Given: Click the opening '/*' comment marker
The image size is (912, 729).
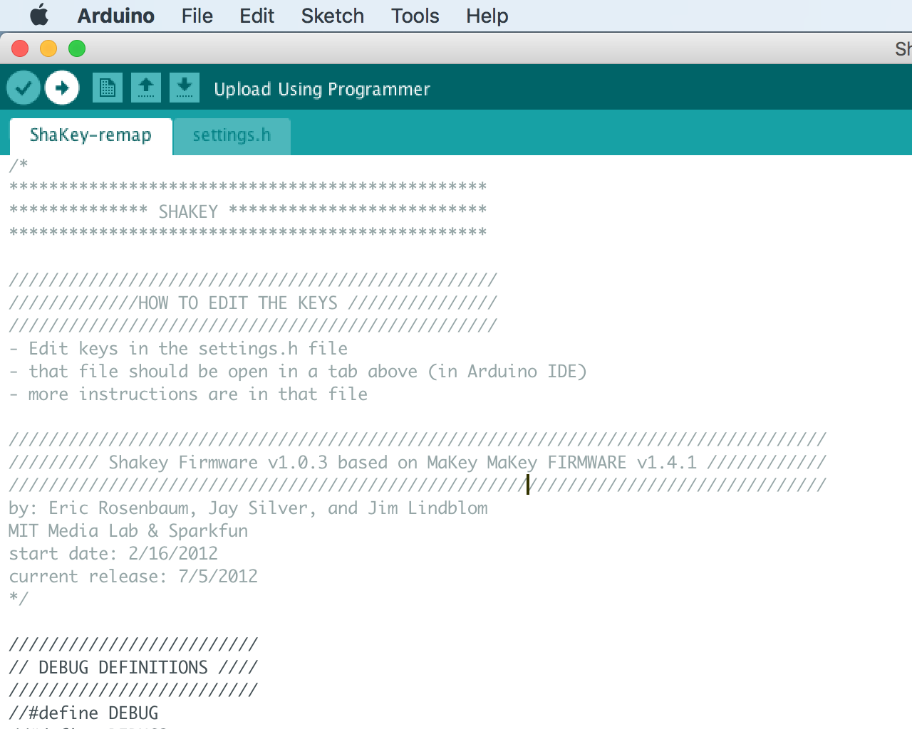Looking at the screenshot, I should pyautogui.click(x=19, y=165).
